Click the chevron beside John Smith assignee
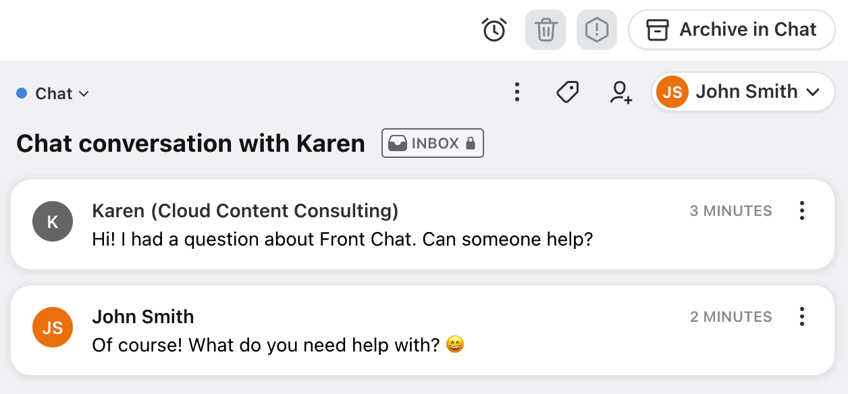Image resolution: width=848 pixels, height=394 pixels. (813, 92)
